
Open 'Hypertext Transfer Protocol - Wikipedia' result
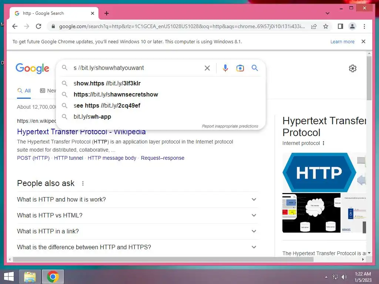(x=81, y=132)
